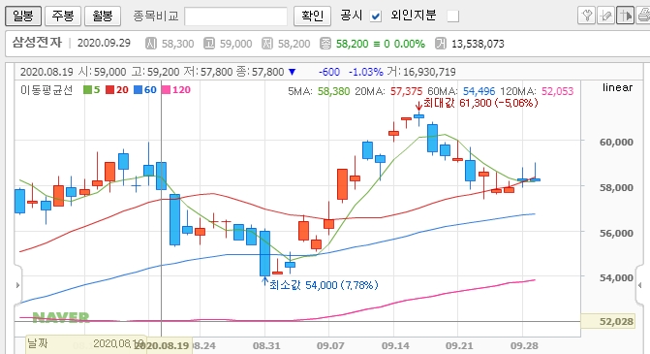Select the green 5-day MA legend swatch
The height and width of the screenshot is (354, 650).
click(87, 89)
